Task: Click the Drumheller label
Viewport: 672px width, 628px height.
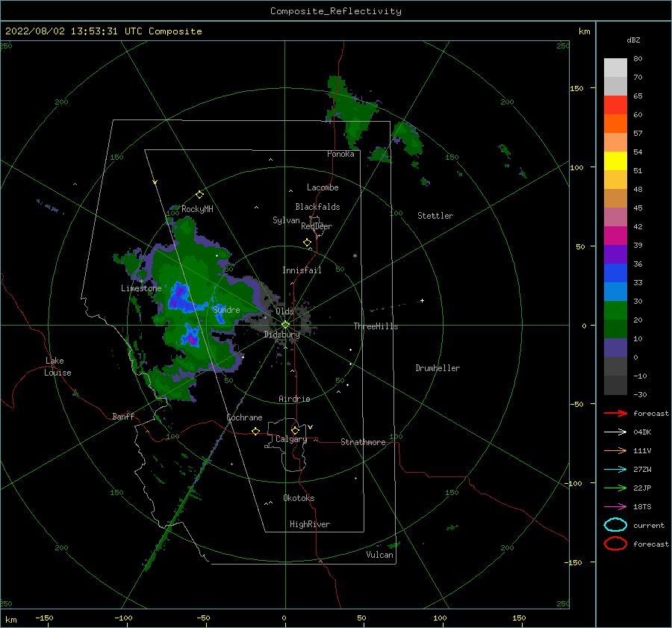Action: point(438,368)
